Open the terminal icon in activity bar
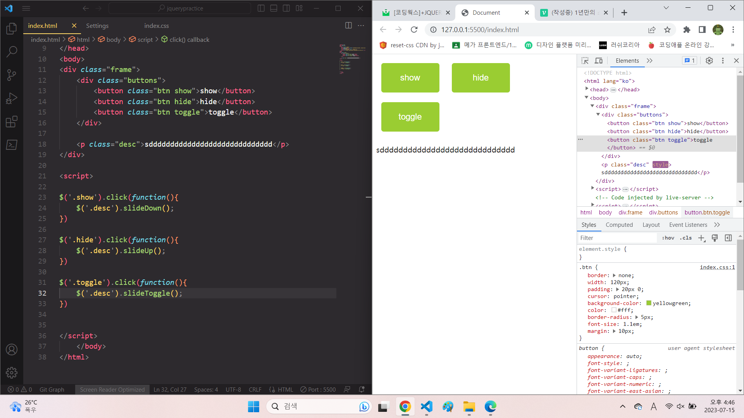744x418 pixels. (12, 145)
